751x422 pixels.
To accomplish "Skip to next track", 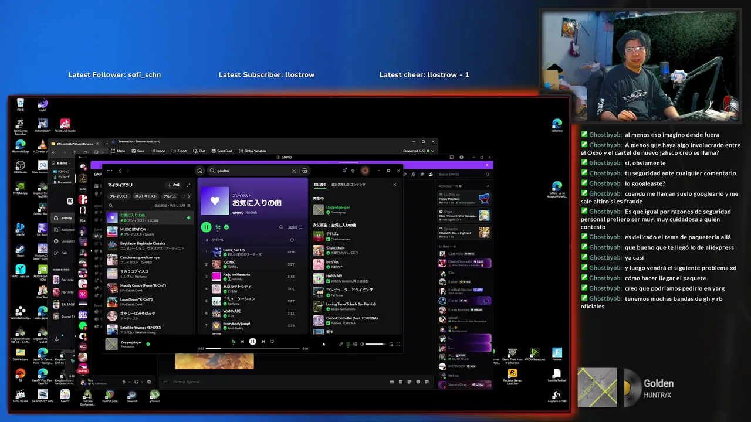I will pyautogui.click(x=263, y=342).
